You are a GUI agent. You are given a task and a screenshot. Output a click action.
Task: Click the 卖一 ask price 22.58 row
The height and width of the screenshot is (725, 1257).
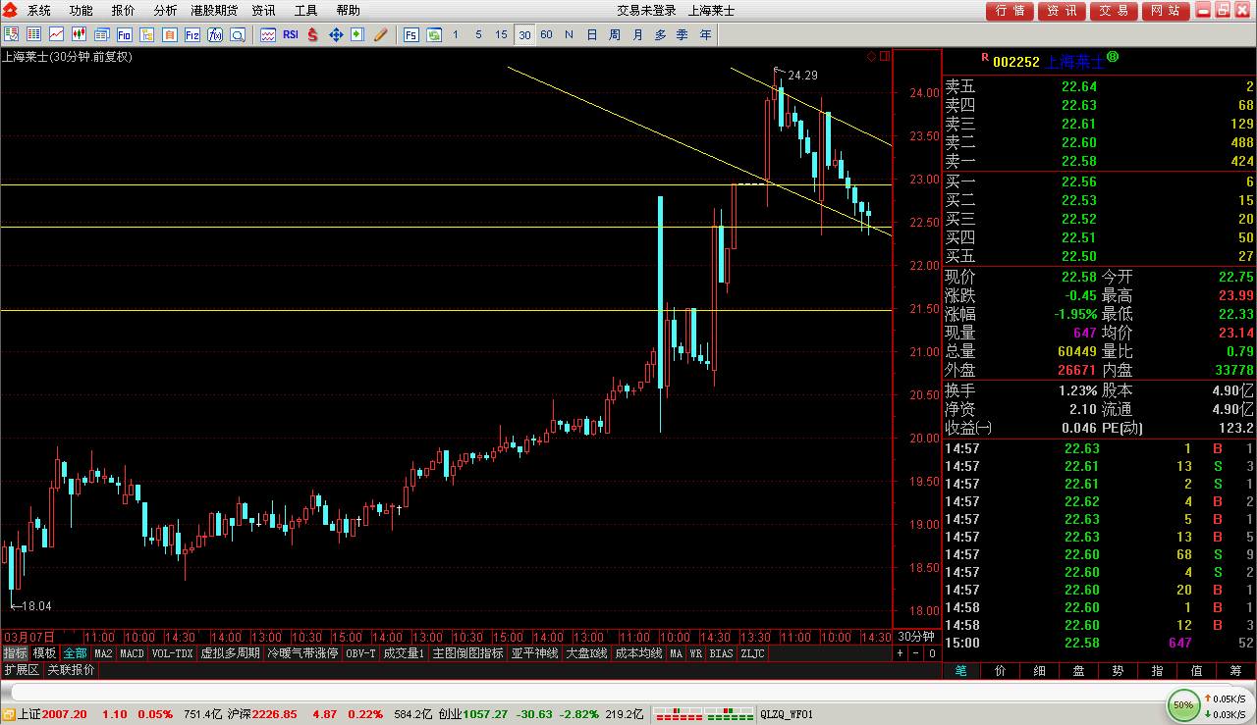point(1099,161)
